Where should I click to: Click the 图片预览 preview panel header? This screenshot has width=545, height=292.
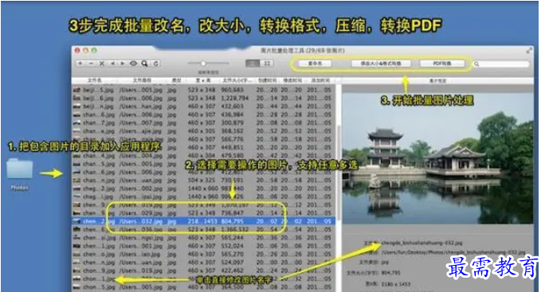[x=437, y=80]
